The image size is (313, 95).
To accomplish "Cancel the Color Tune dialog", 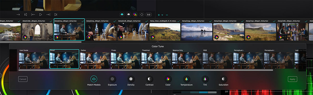I will (23, 79).
